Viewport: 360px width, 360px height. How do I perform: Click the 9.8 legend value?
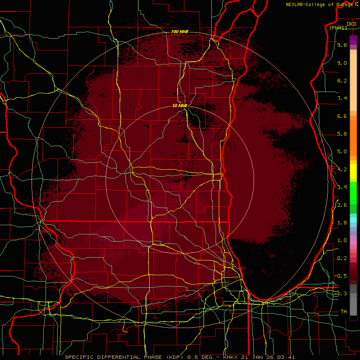point(342,45)
